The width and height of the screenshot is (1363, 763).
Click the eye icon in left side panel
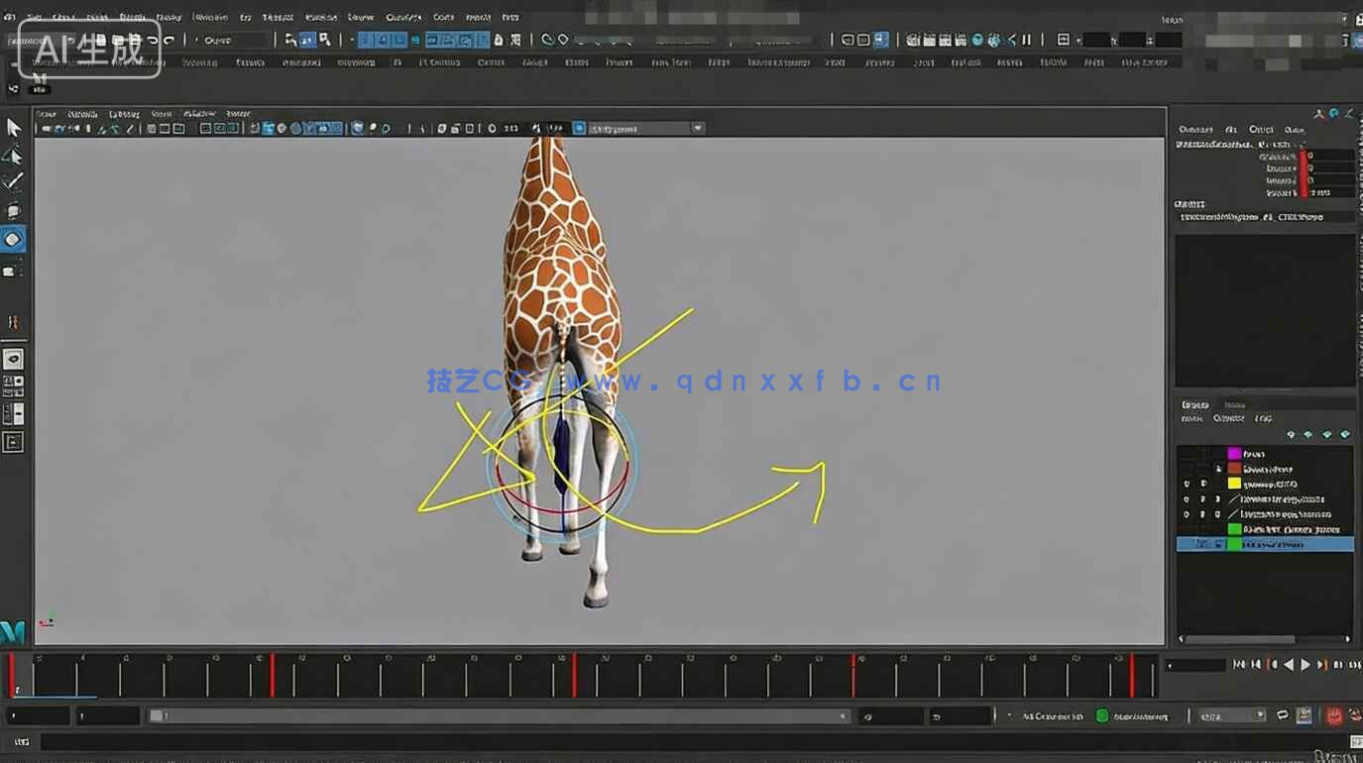point(13,359)
